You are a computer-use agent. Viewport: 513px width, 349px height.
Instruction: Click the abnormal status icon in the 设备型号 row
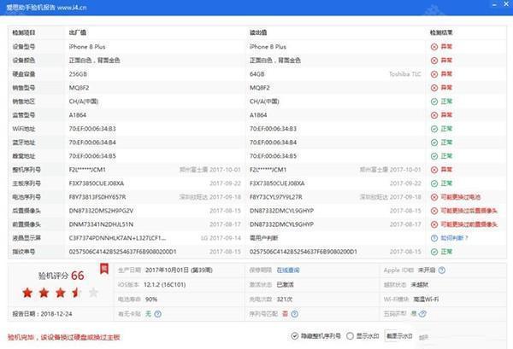(x=434, y=47)
